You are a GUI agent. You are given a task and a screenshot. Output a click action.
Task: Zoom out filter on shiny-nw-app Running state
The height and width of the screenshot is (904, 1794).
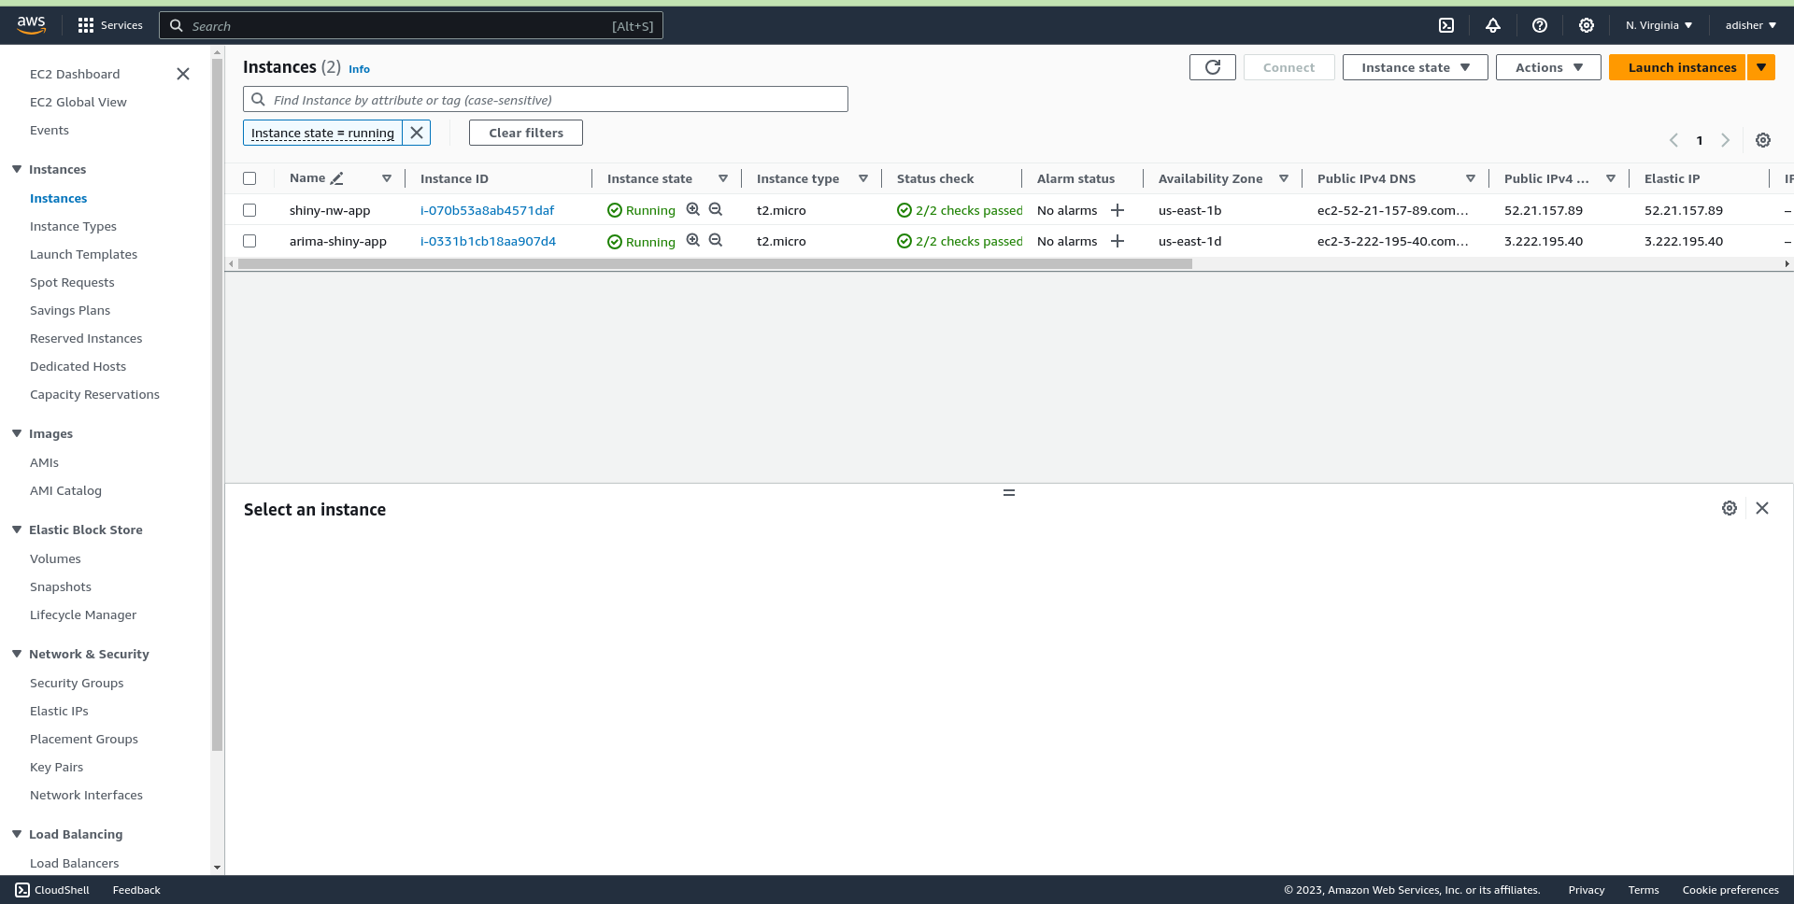[716, 210]
